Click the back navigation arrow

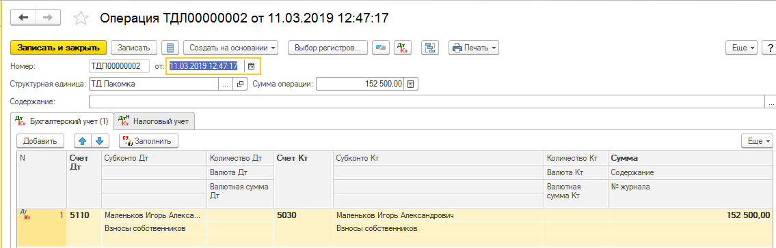pos(23,18)
